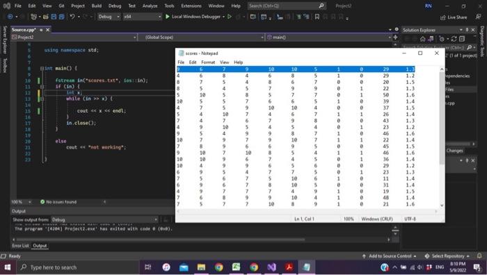Viewport: 487px width, 275px height.
Task: Open the Mail app taskbar icon
Action: (x=184, y=267)
